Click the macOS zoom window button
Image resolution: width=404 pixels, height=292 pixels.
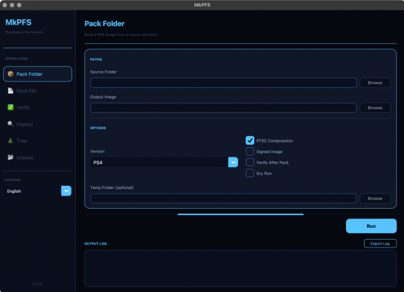tap(19, 5)
